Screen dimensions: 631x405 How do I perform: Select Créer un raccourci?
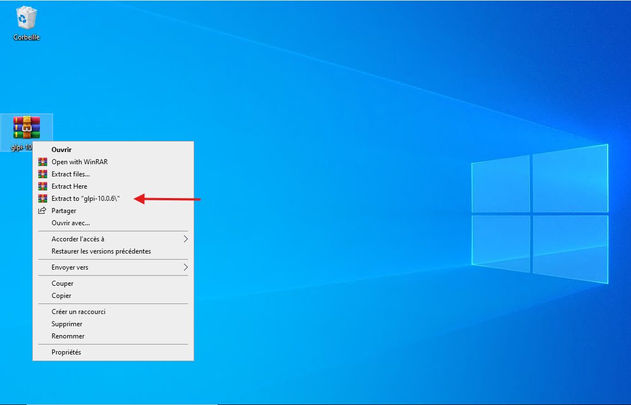point(113,312)
